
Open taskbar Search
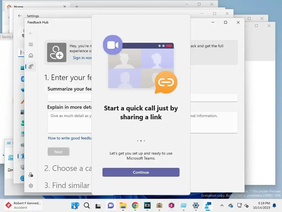(x=87, y=205)
